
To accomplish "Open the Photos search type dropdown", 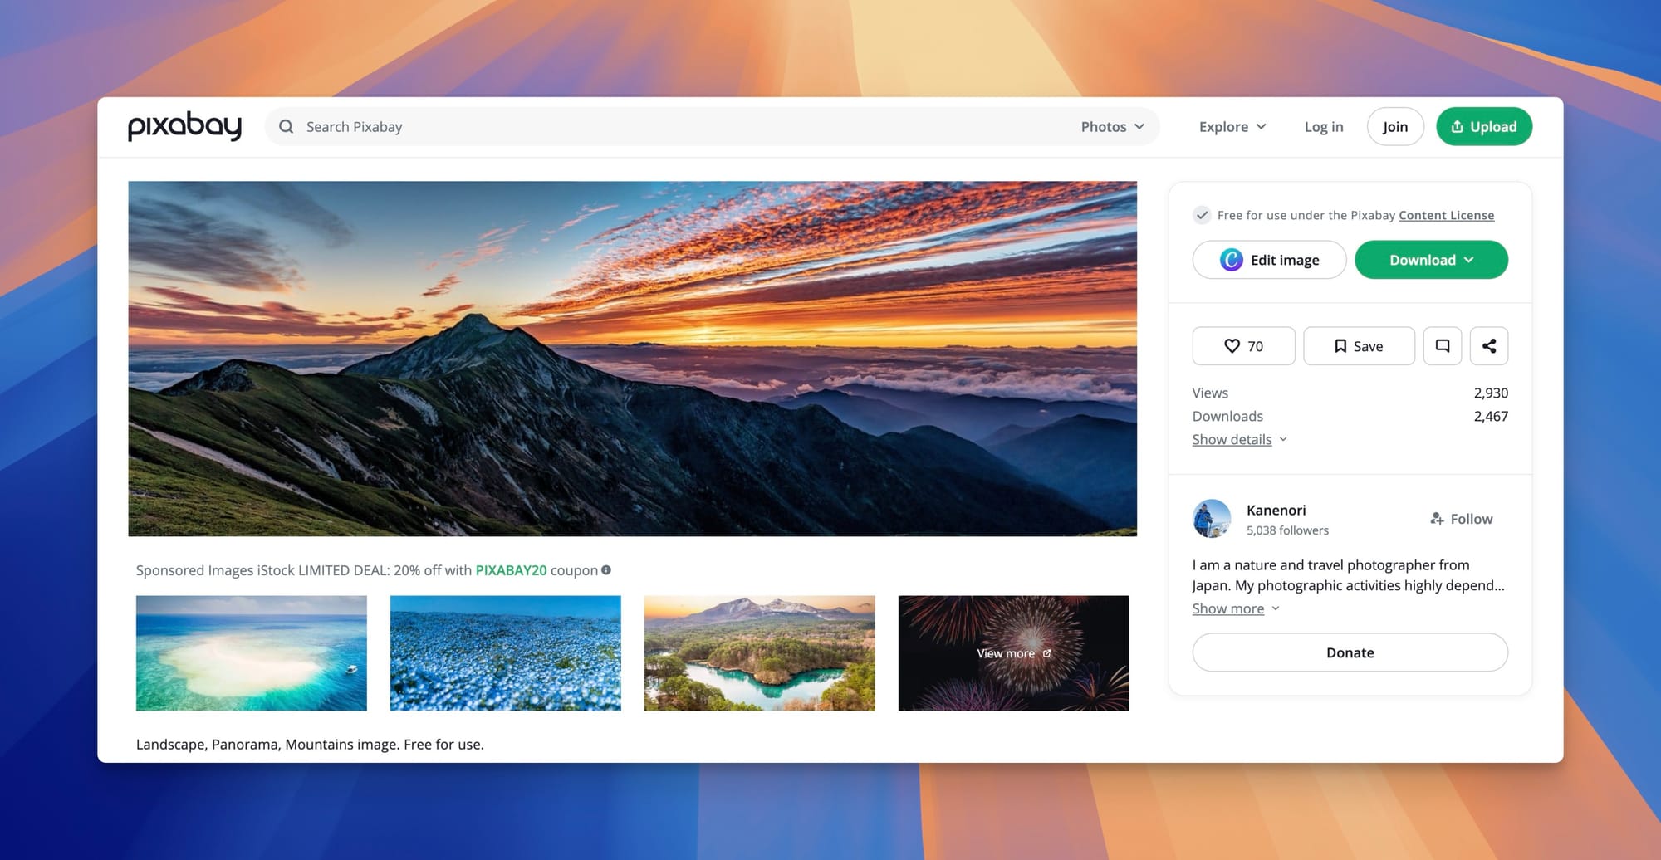I will [1112, 127].
